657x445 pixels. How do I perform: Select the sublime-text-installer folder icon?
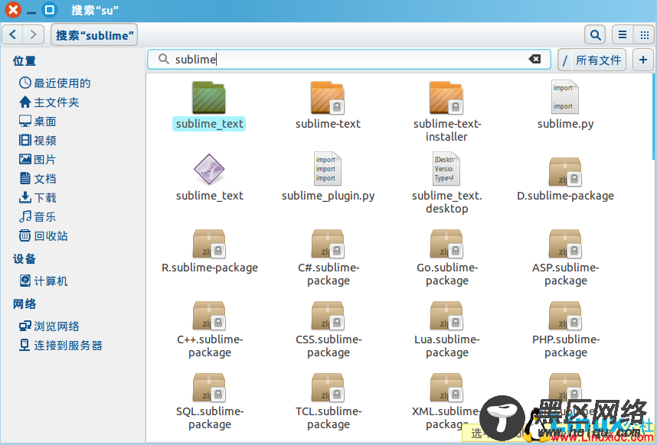(x=446, y=98)
